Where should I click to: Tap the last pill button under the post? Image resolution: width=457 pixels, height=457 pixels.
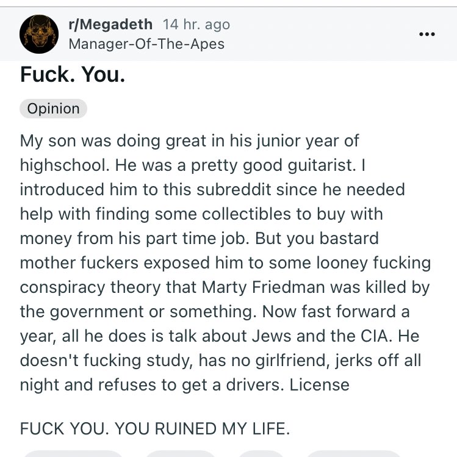[x=352, y=453]
